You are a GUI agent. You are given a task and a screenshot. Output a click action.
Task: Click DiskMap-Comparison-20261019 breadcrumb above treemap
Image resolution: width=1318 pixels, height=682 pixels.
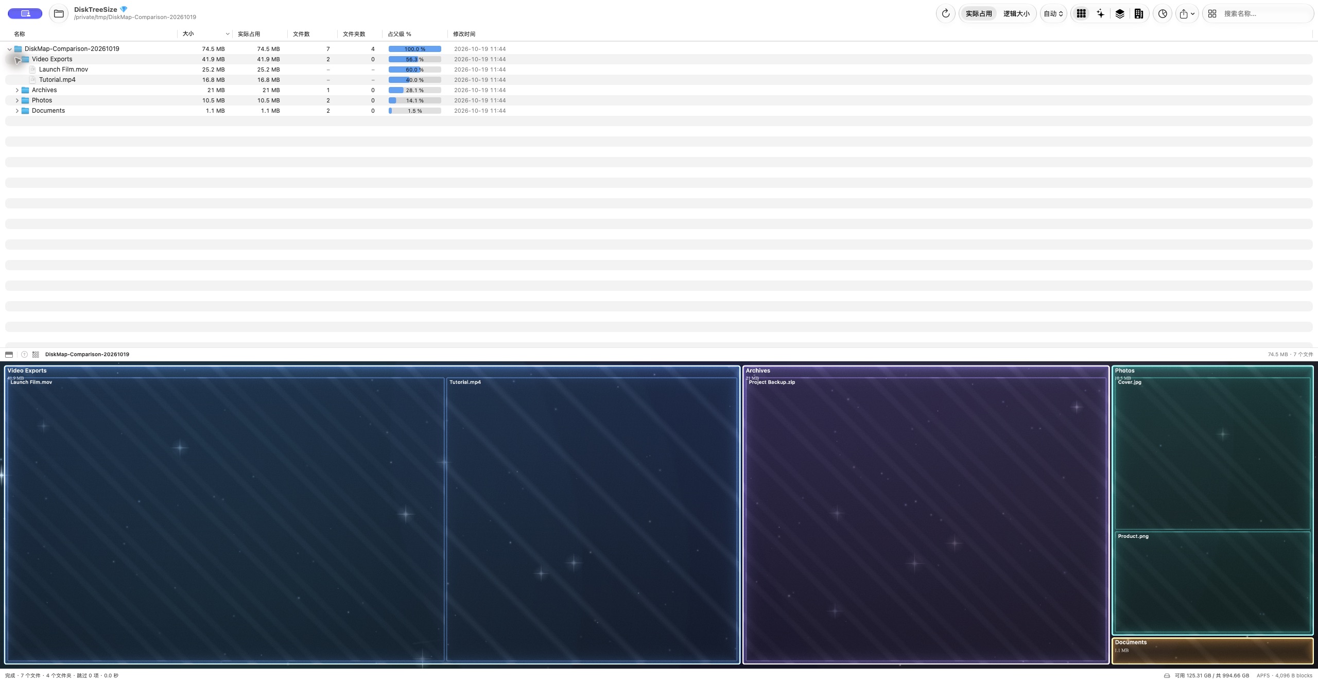click(x=87, y=355)
